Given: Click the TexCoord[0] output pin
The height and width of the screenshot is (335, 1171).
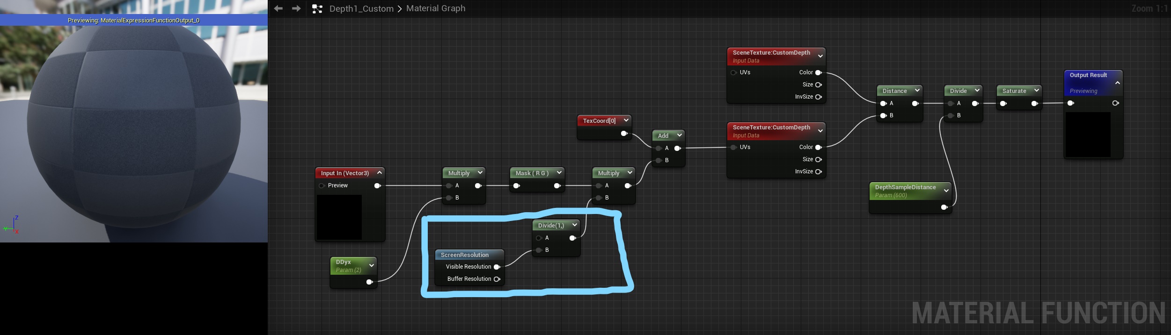Looking at the screenshot, I should pos(624,134).
